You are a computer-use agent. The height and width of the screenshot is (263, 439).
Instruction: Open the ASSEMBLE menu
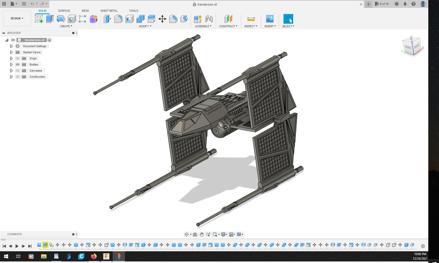tap(203, 26)
